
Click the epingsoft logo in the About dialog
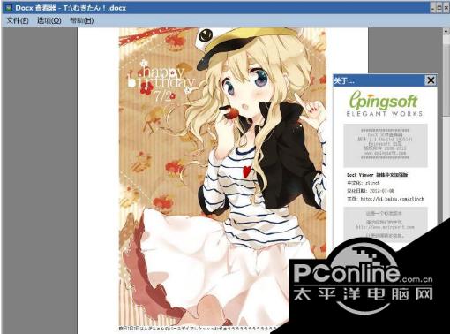(384, 103)
